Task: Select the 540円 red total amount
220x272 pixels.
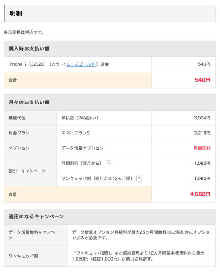Action: click(x=202, y=80)
